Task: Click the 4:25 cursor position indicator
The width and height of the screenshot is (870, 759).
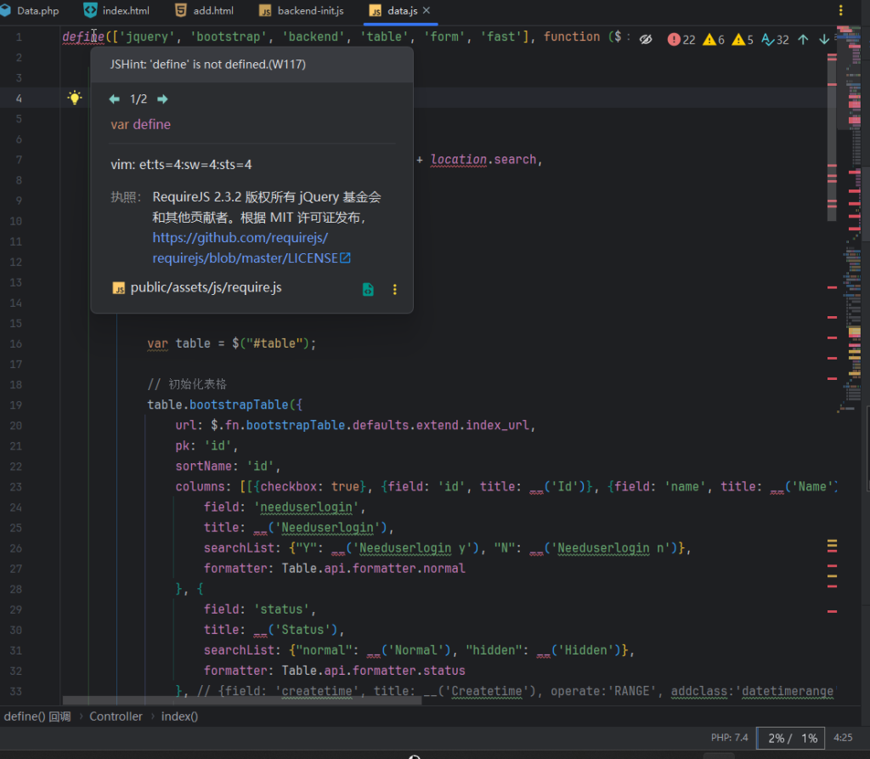Action: [x=844, y=738]
